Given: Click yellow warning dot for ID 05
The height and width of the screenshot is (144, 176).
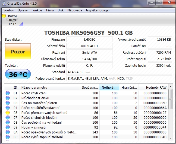Looking at the screenshot, I should coord(8,113).
